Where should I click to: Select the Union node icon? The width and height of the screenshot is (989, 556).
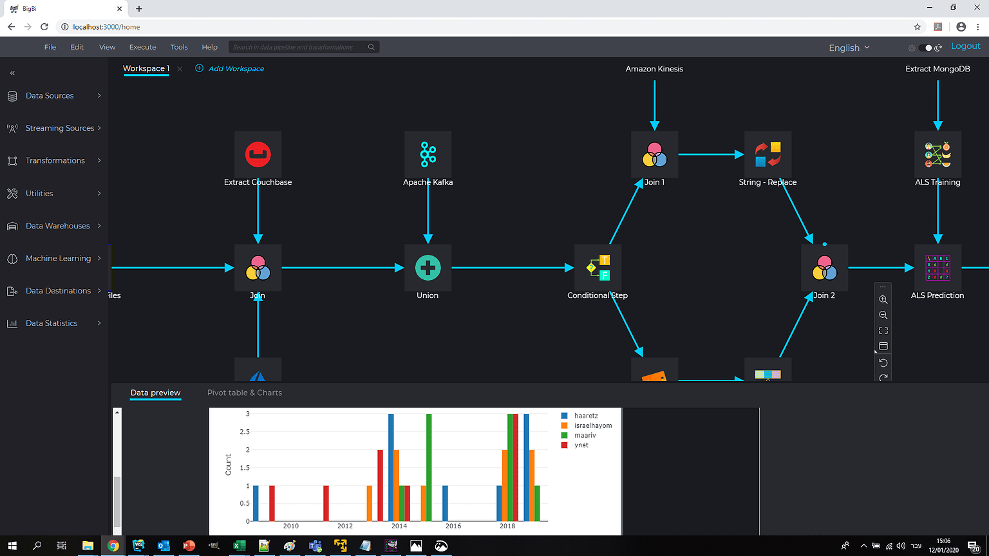click(x=428, y=268)
